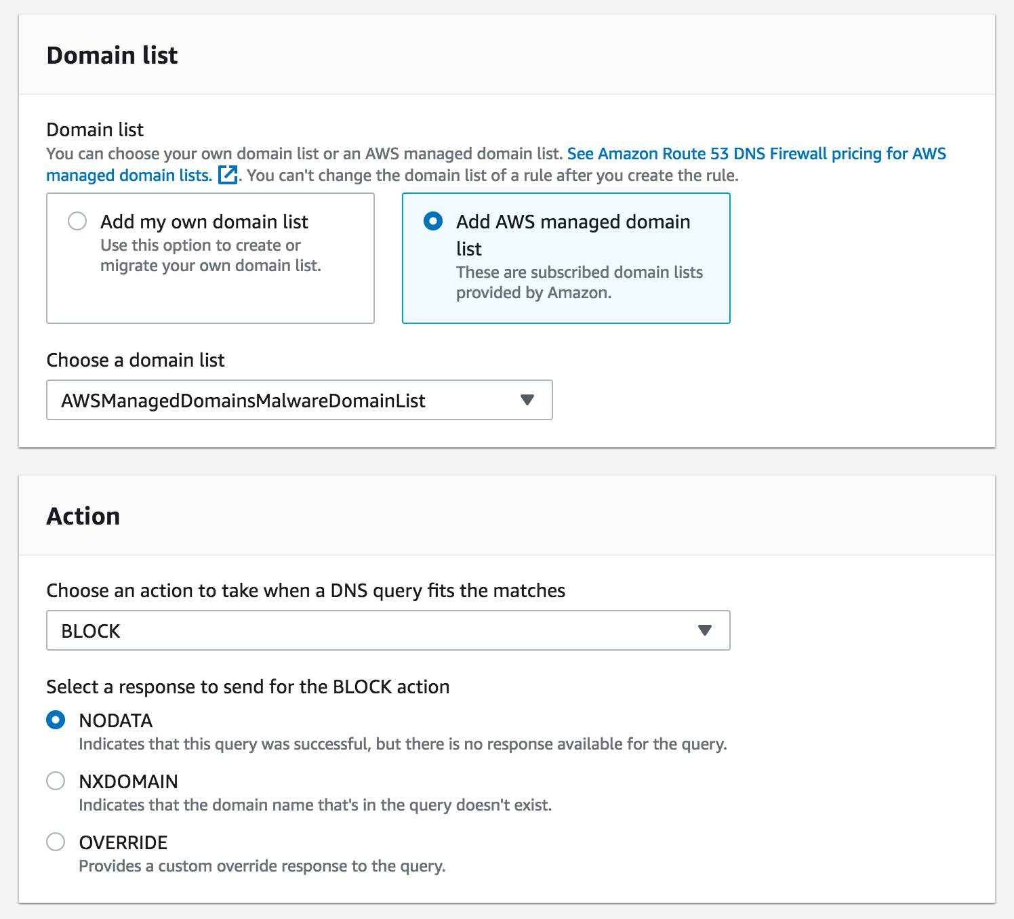
Task: Click the Action section header
Action: (x=83, y=516)
